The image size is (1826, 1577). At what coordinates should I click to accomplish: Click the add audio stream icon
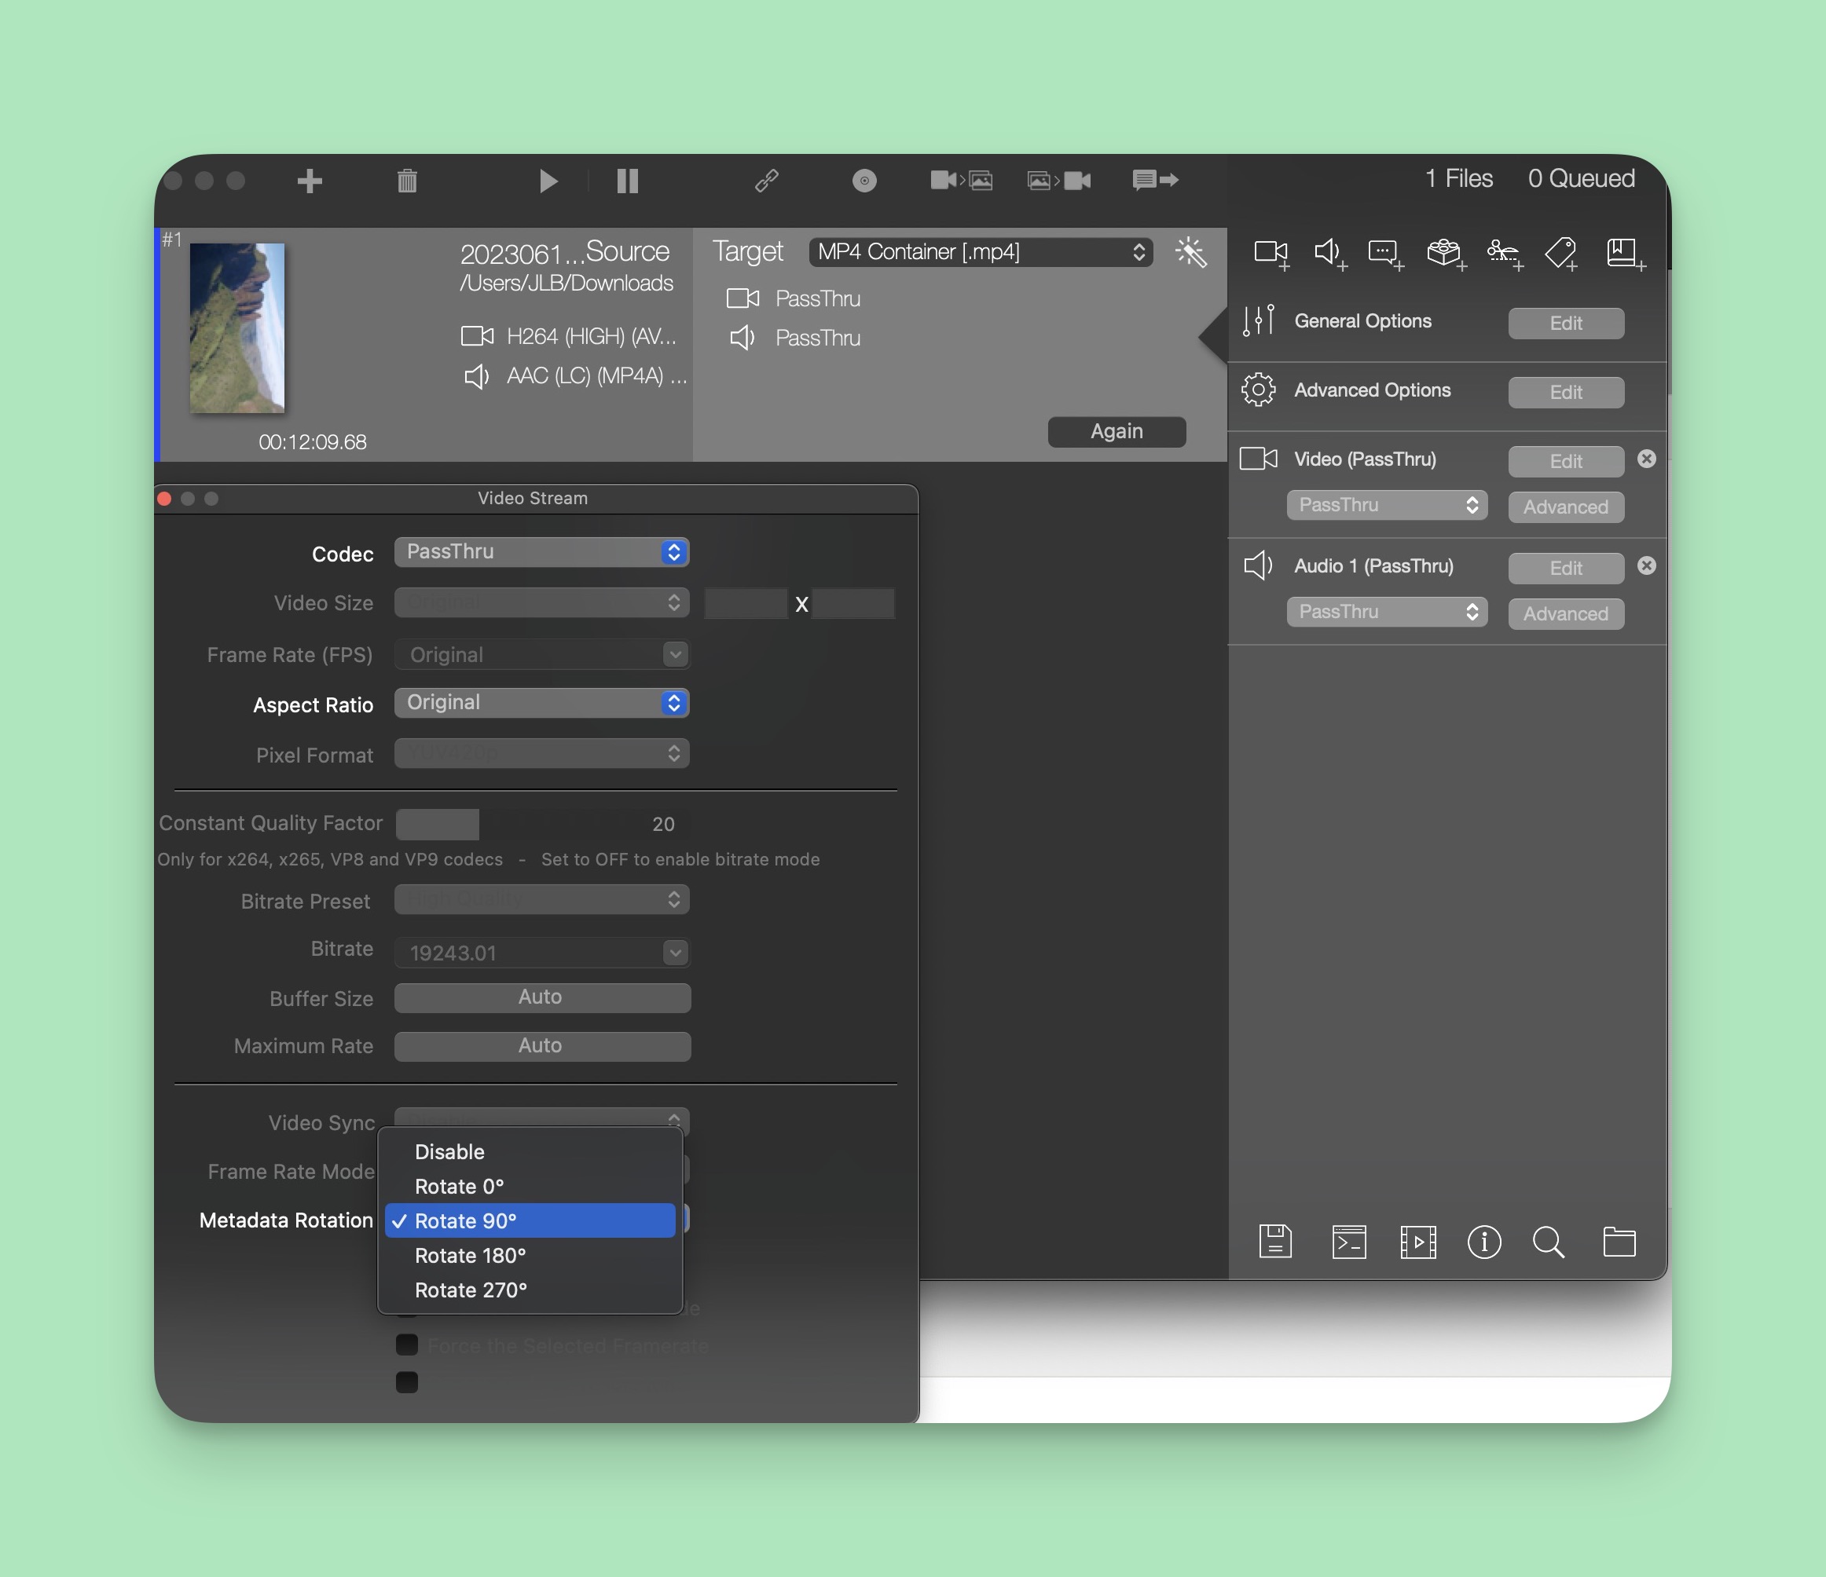(1329, 254)
